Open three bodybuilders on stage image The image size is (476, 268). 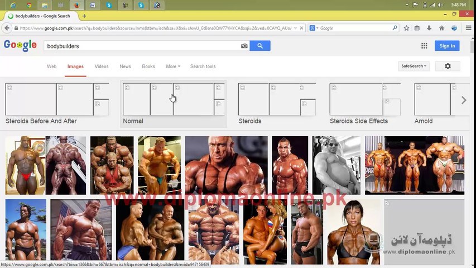[x=415, y=165]
